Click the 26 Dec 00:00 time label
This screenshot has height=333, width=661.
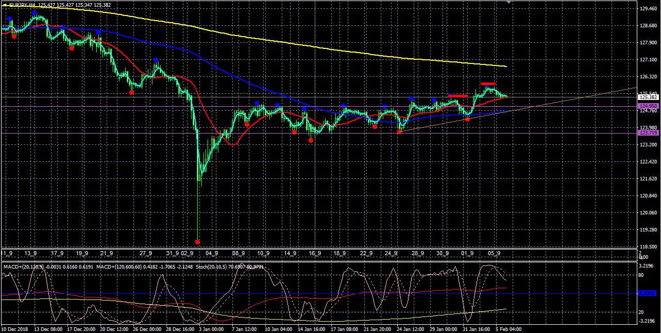pos(146,328)
